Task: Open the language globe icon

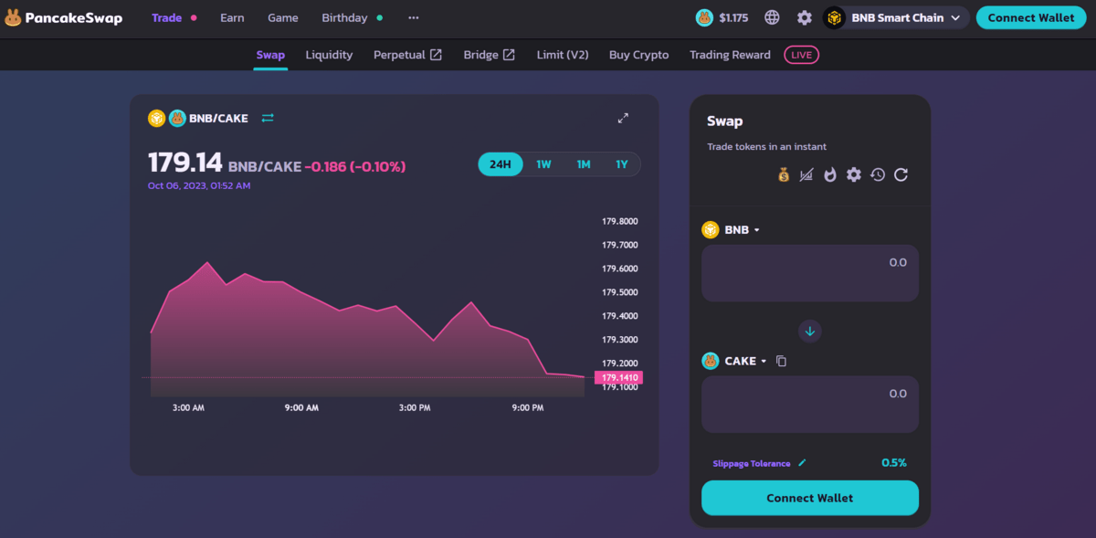Action: point(772,17)
